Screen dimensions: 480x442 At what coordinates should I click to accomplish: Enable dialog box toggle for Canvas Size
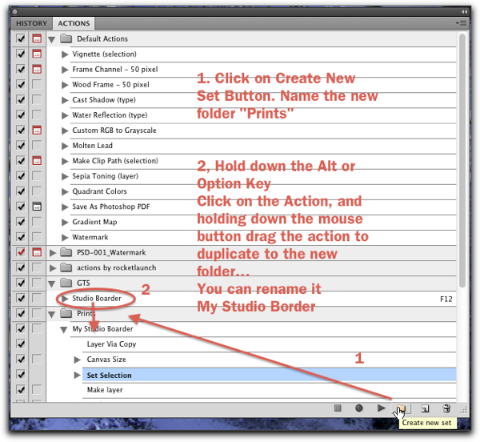[37, 359]
